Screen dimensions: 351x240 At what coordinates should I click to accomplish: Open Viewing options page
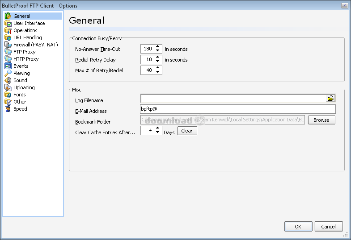tap(21, 73)
